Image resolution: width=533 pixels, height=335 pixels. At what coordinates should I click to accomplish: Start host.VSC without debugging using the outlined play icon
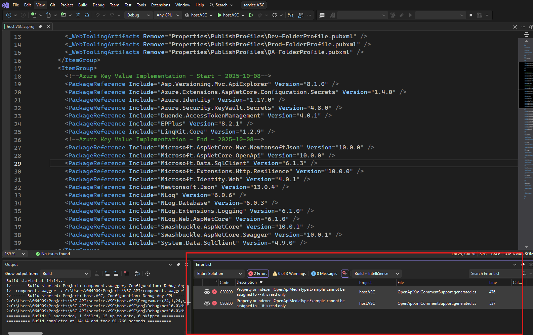pyautogui.click(x=251, y=15)
